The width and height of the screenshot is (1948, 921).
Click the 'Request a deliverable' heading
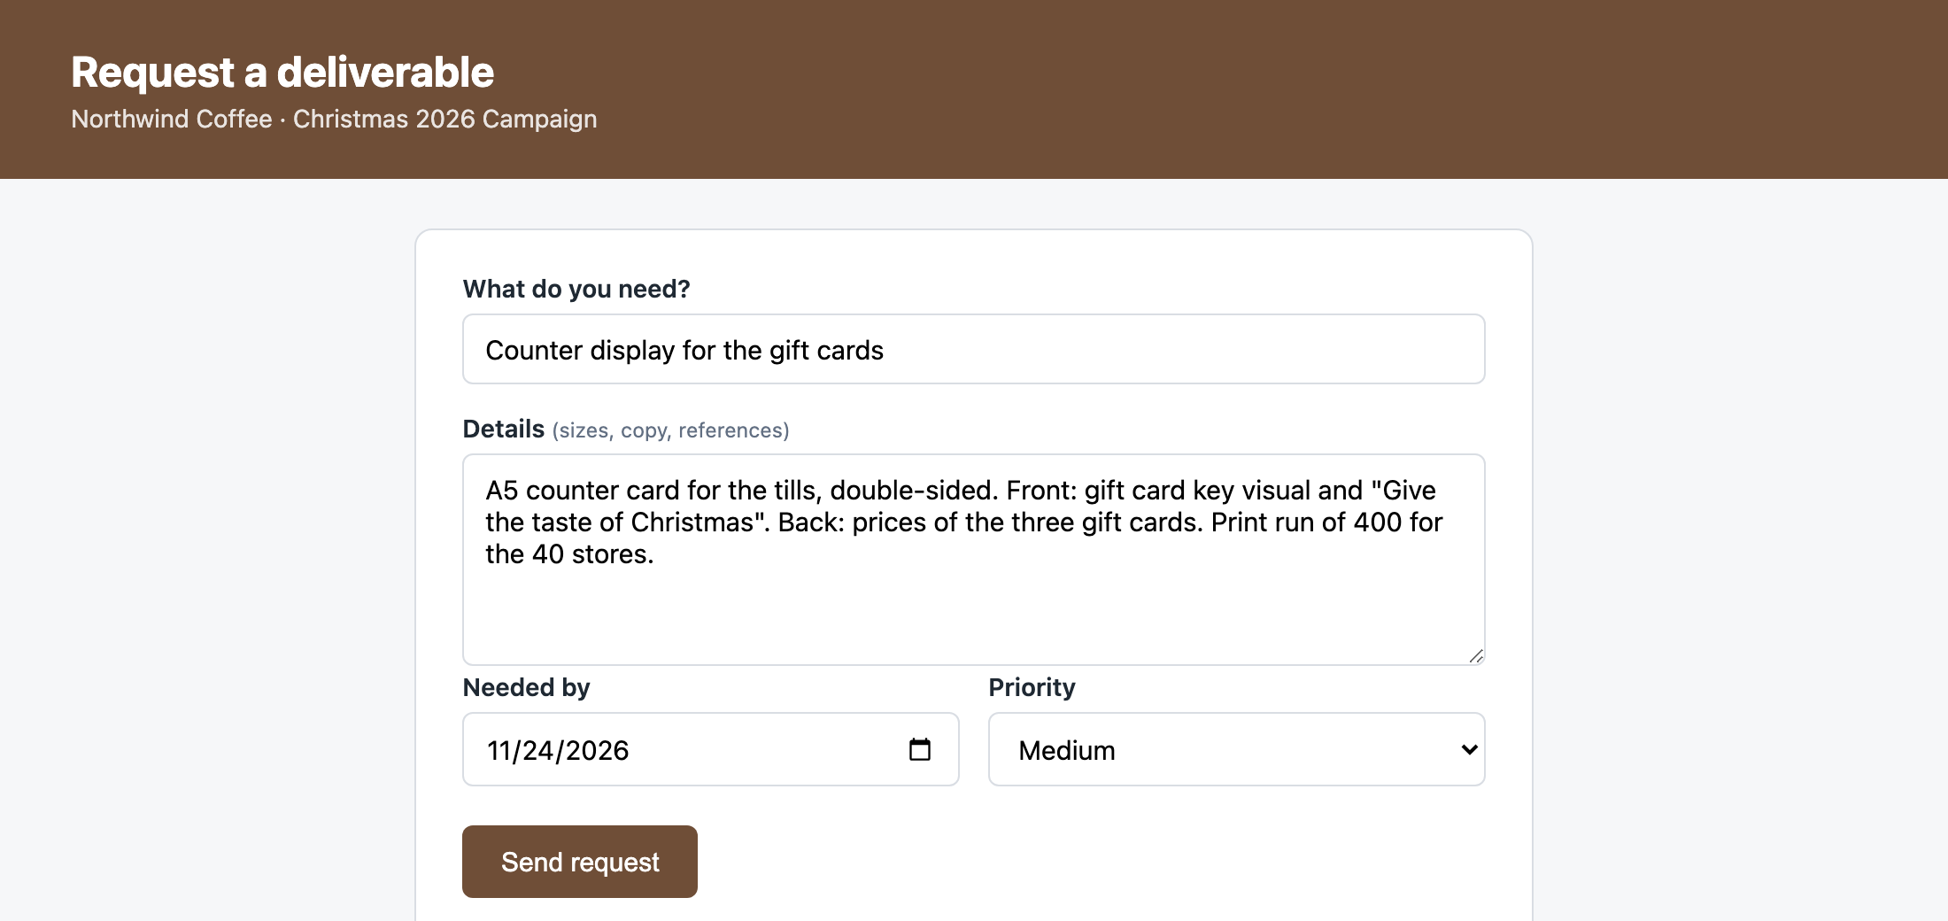click(x=282, y=72)
